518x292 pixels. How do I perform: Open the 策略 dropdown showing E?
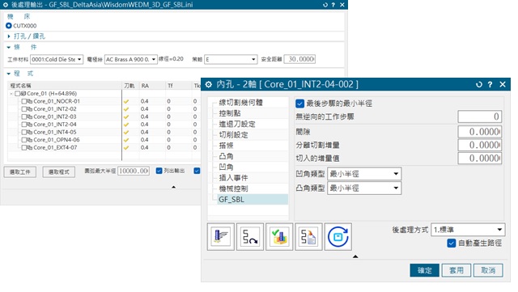point(231,60)
